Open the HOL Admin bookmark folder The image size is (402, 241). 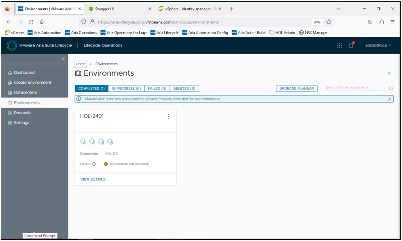pyautogui.click(x=282, y=33)
